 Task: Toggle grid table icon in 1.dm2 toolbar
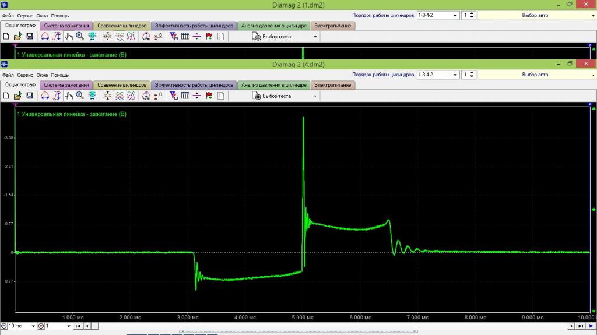tap(185, 37)
